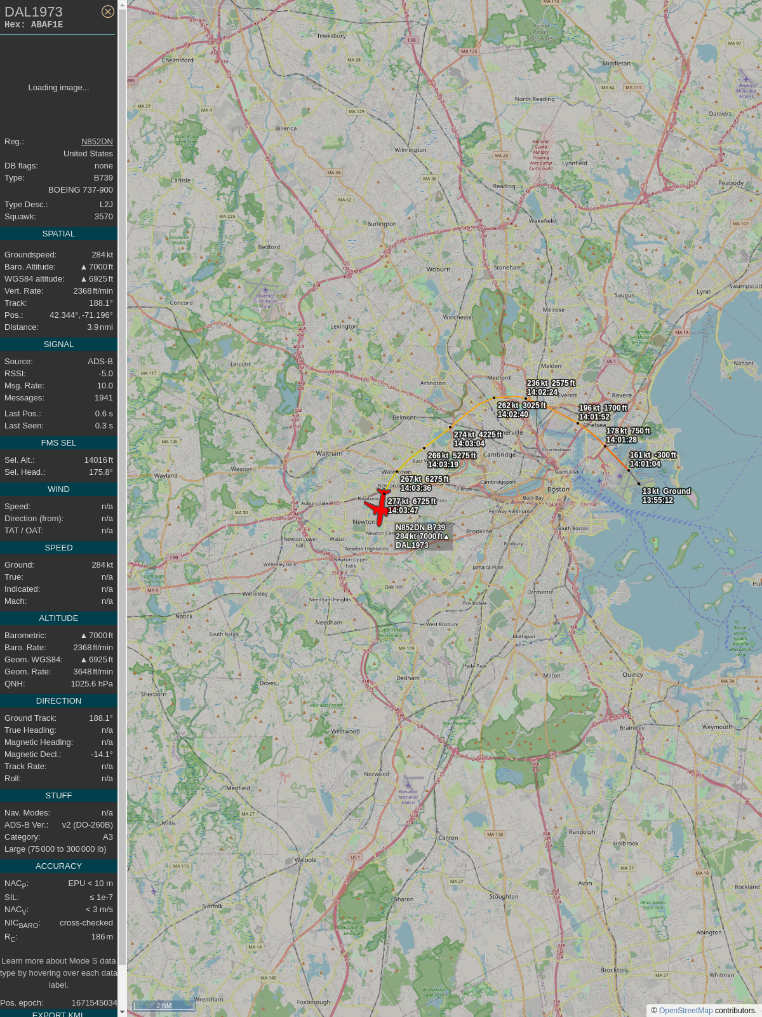Click the EXPORT KML header
The height and width of the screenshot is (1017, 762).
tap(58, 1013)
